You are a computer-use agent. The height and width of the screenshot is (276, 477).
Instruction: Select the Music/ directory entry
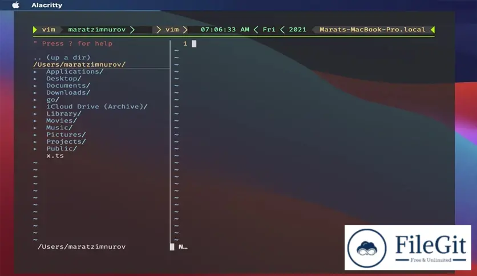click(x=59, y=127)
